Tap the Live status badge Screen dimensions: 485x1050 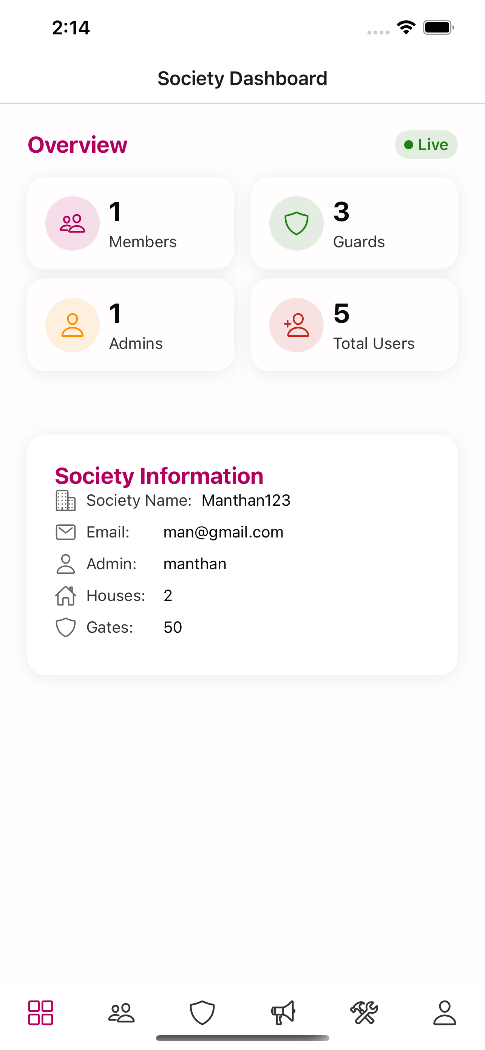(426, 145)
